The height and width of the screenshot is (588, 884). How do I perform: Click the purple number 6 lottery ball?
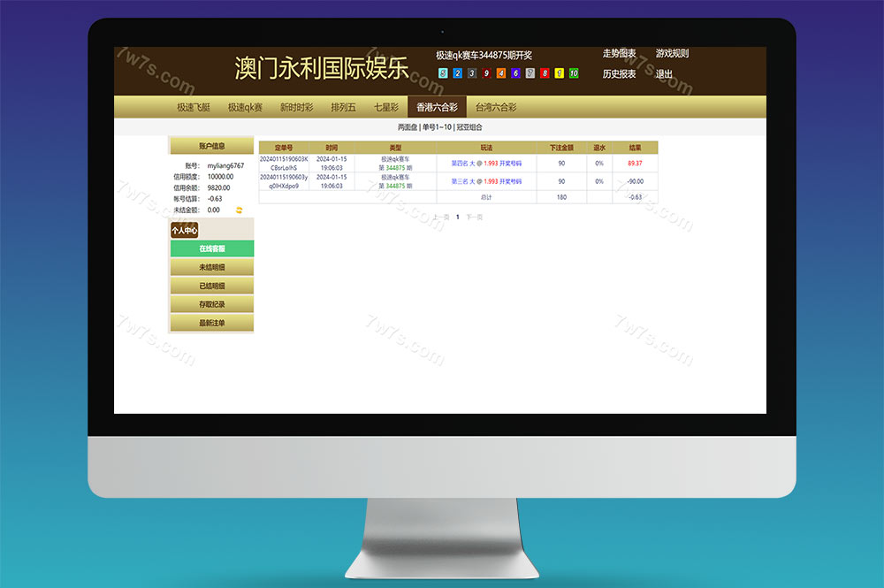pos(514,73)
